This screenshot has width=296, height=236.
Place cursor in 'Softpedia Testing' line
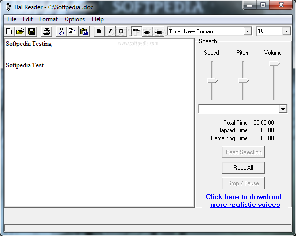[29, 44]
